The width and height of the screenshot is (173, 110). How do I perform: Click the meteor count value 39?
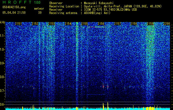coord(40,13)
